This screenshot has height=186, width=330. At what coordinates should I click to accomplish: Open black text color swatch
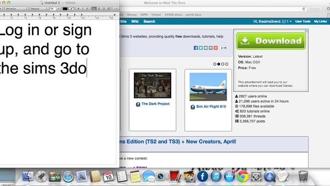pos(65,9)
